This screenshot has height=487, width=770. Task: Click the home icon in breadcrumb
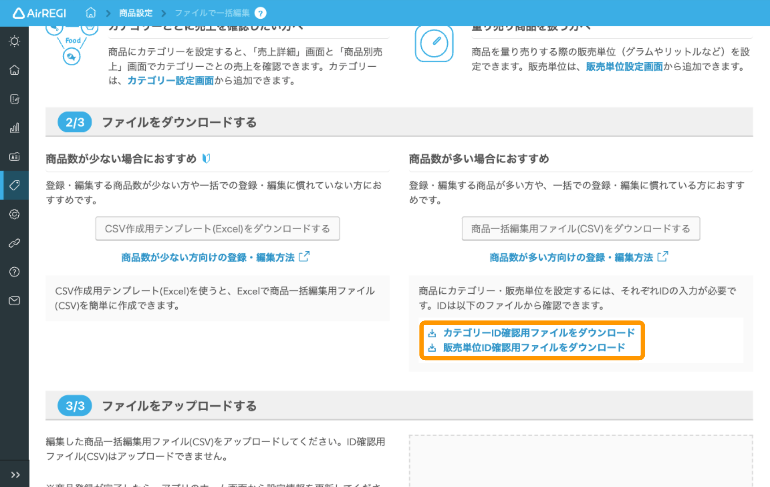click(x=91, y=13)
